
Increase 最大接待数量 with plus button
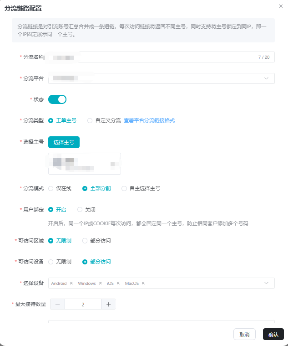(x=108, y=304)
